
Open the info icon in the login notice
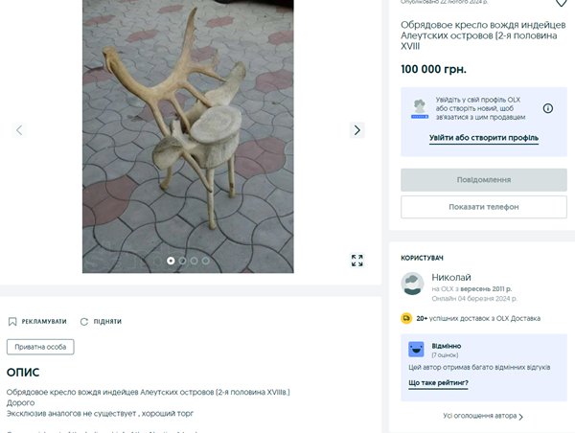(548, 108)
